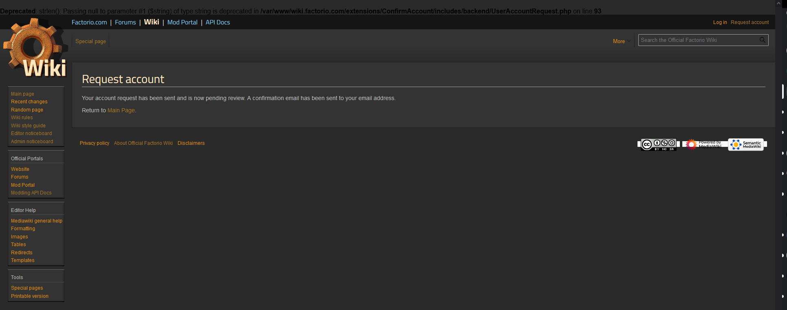Open Recent changes in the sidebar
Screen dimensions: 787x310
pyautogui.click(x=29, y=102)
